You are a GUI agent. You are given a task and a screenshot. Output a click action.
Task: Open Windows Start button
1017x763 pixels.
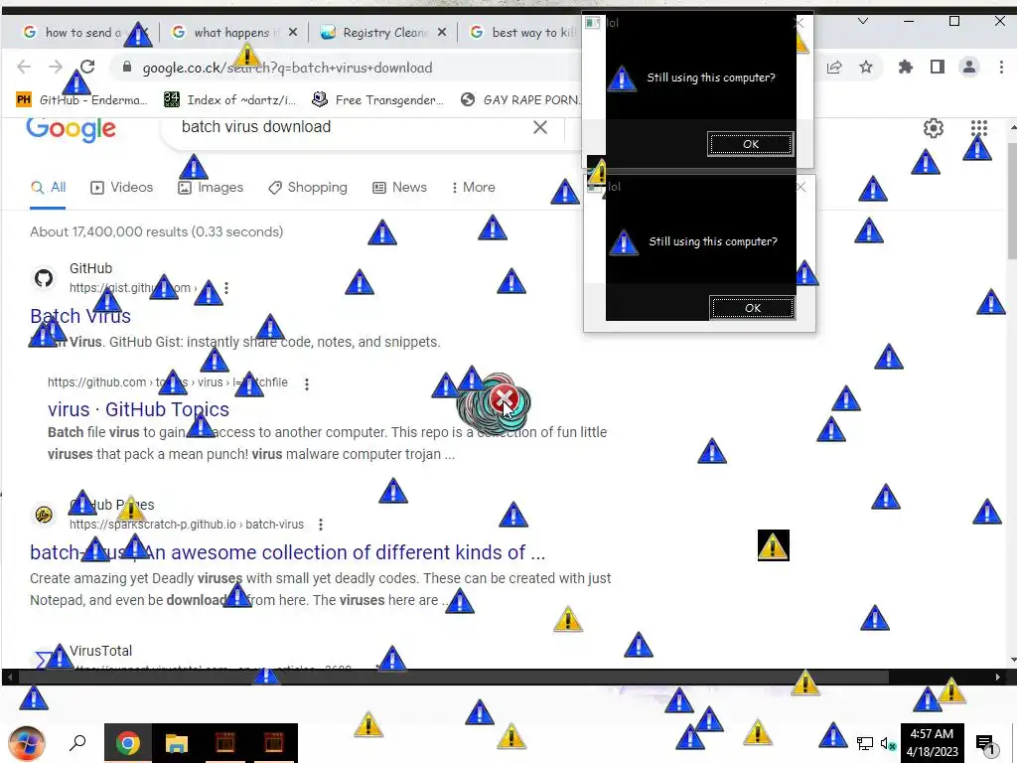point(27,743)
